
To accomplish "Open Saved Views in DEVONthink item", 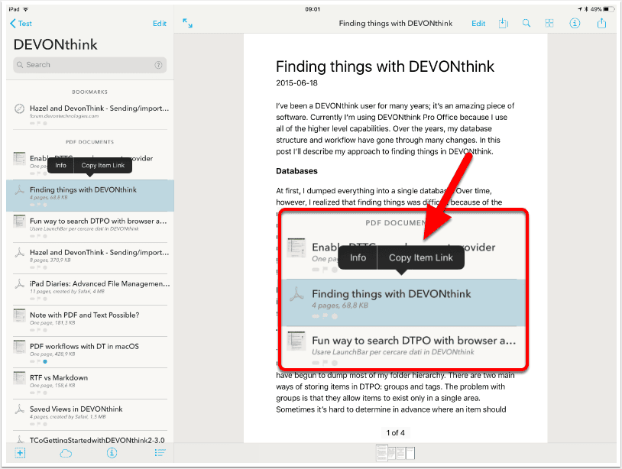I will point(90,415).
